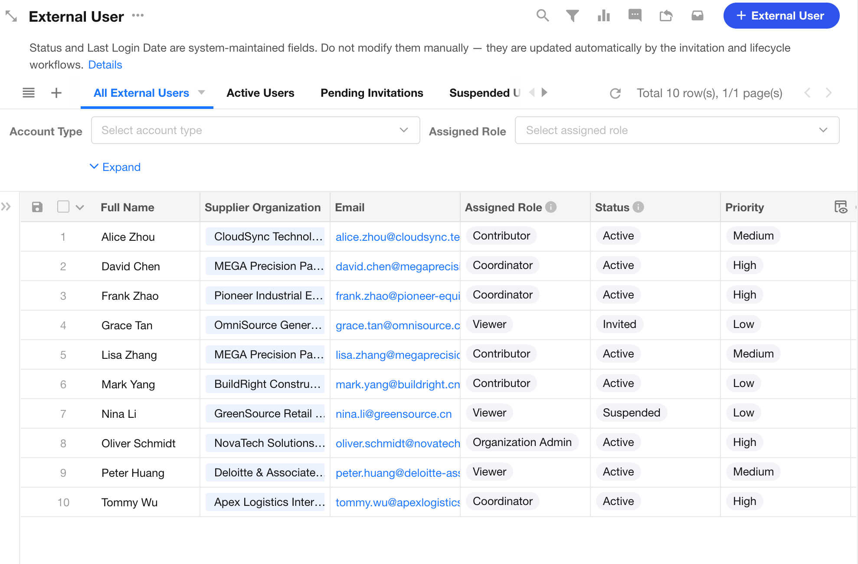Viewport: 858px width, 564px height.
Task: Click the Status info icon
Action: [x=638, y=207]
